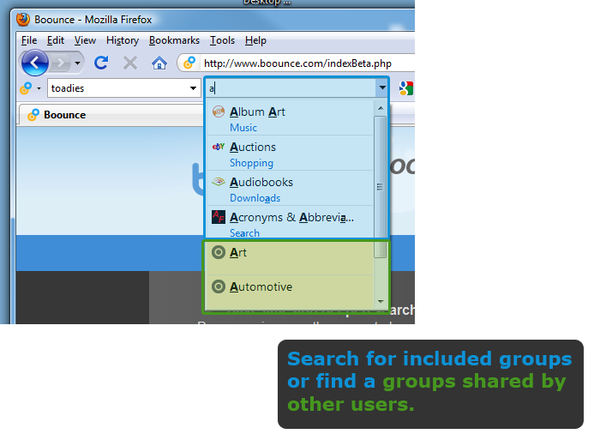
Task: Click the Downloads category link
Action: (x=255, y=198)
